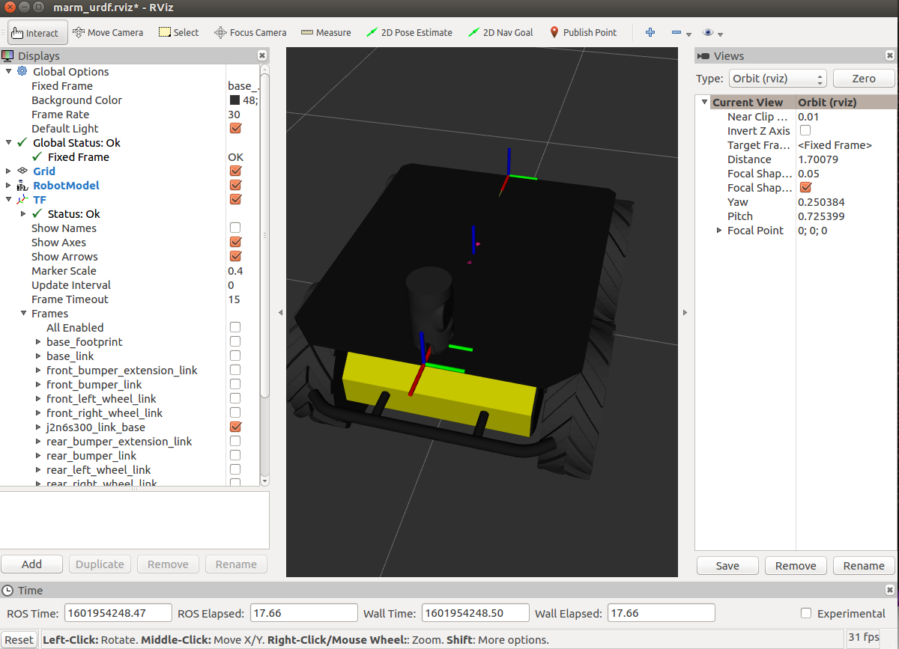Activate the 2D Pose Estimate tool
The image size is (899, 649).
[x=409, y=33]
